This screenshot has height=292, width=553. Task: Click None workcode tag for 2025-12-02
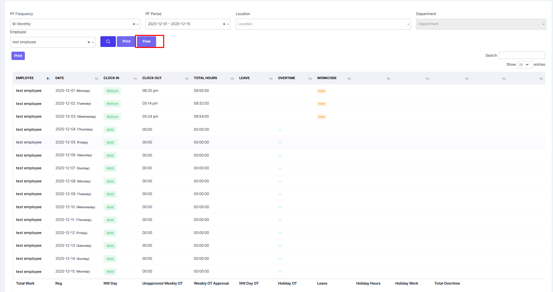tap(321, 104)
